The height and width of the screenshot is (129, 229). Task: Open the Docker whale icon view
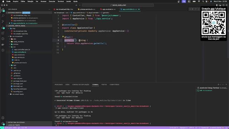pos(3,44)
